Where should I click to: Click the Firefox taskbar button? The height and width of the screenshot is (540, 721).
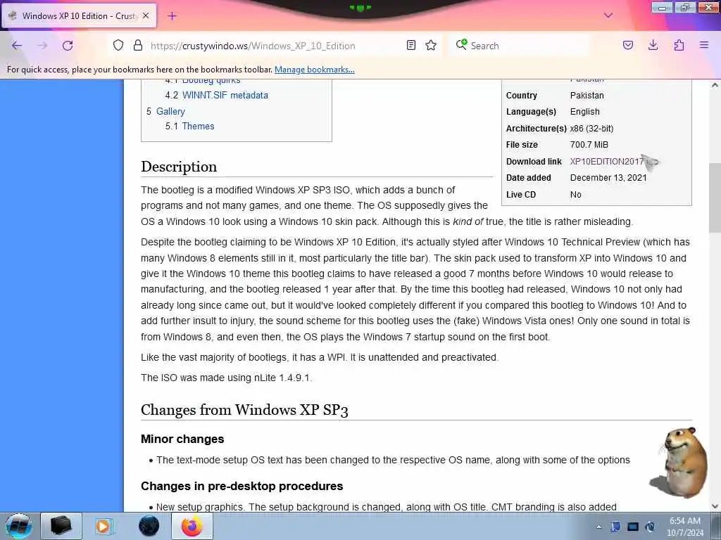click(192, 526)
